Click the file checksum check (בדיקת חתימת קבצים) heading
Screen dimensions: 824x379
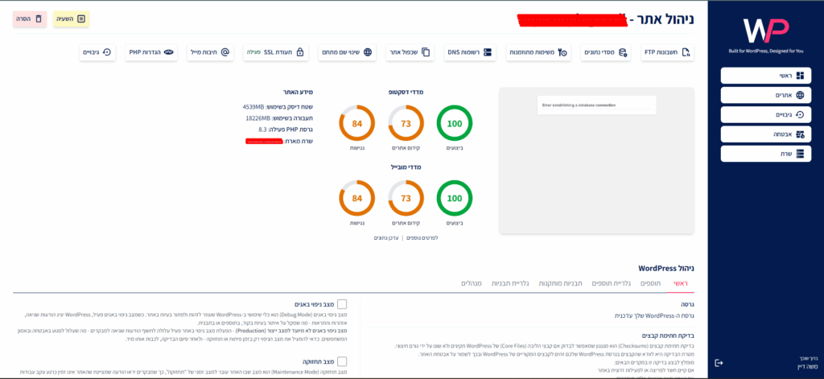pyautogui.click(x=669, y=336)
